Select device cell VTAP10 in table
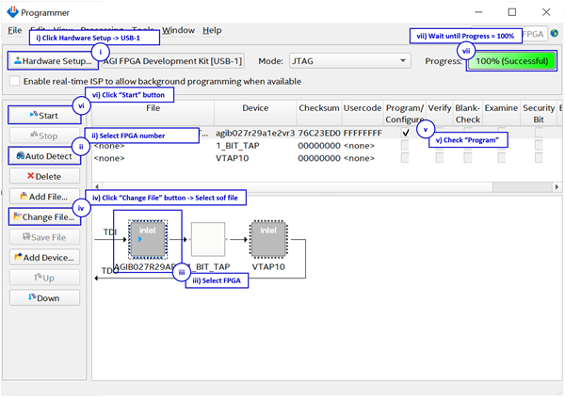Image resolution: width=565 pixels, height=398 pixels. 233,158
